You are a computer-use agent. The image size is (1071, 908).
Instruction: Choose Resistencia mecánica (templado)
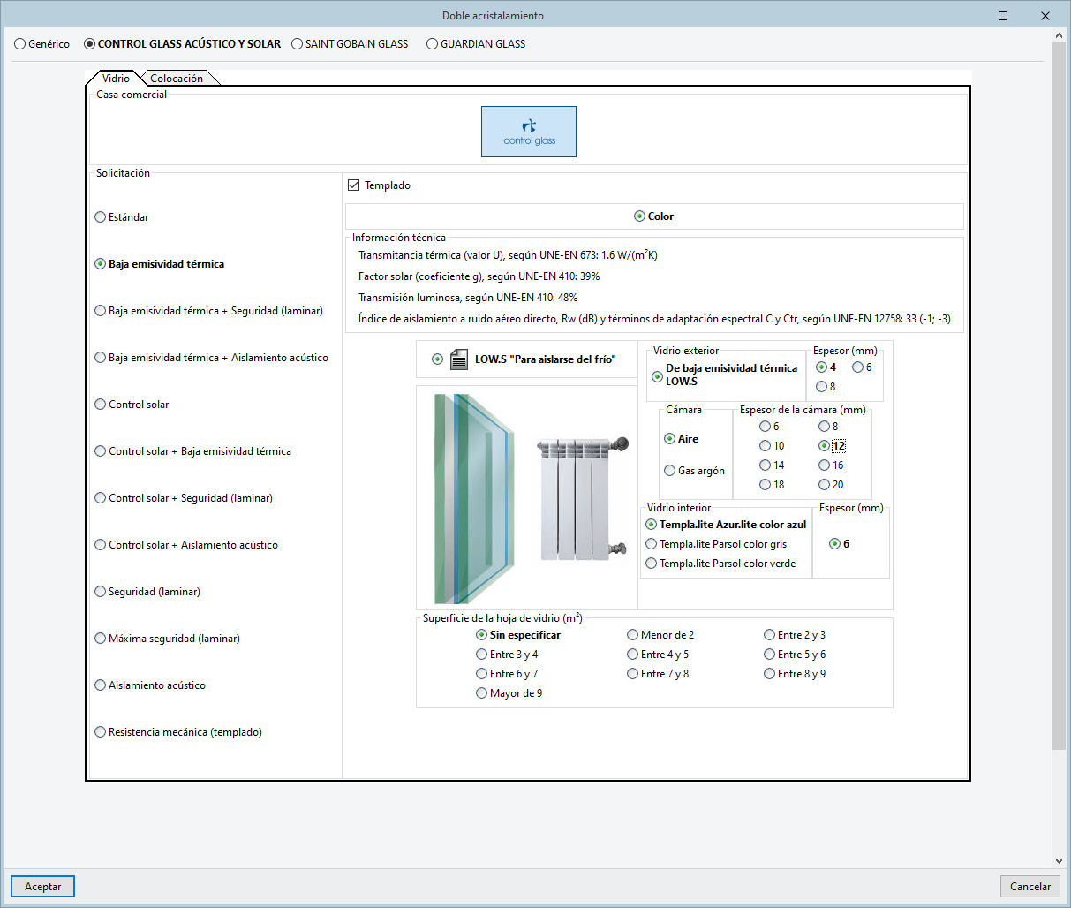pos(178,732)
